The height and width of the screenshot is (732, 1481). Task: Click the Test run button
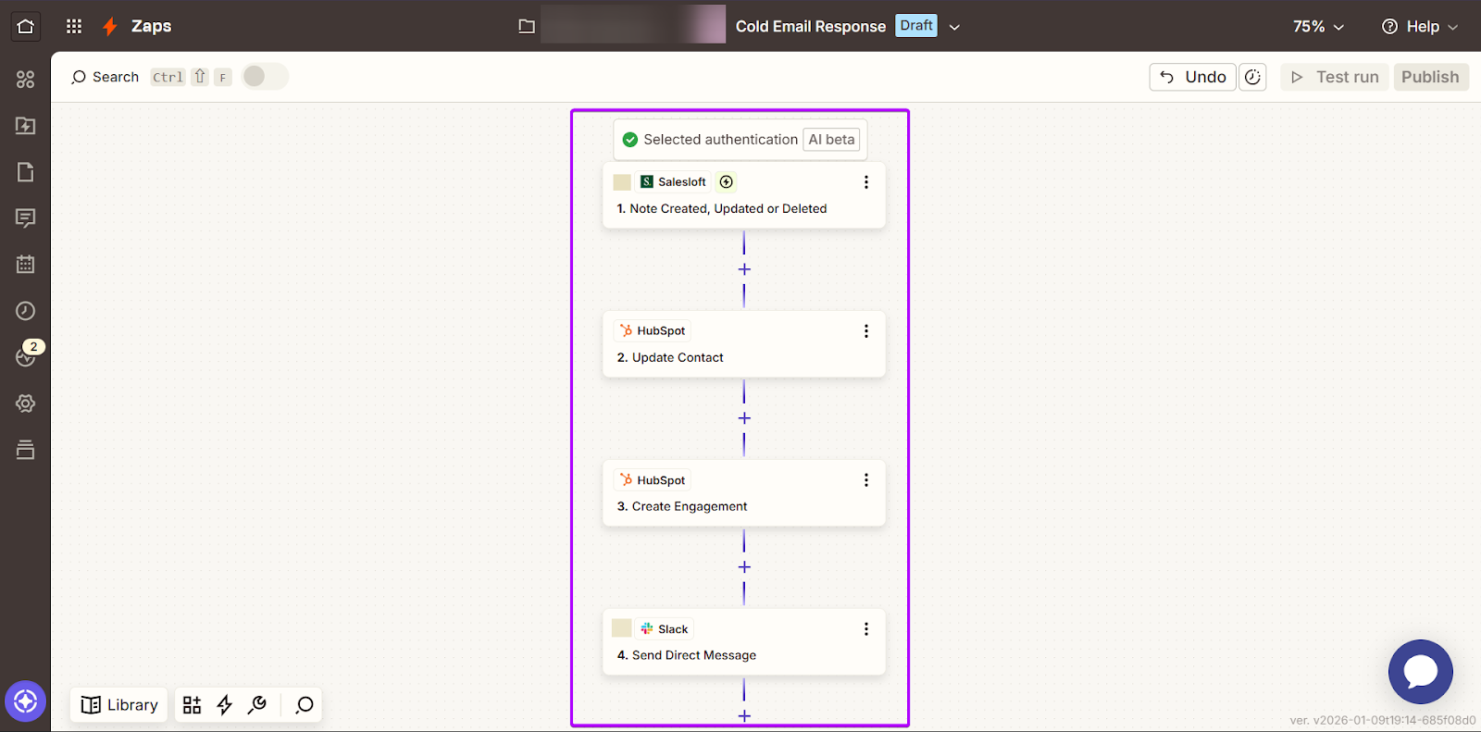pyautogui.click(x=1335, y=77)
